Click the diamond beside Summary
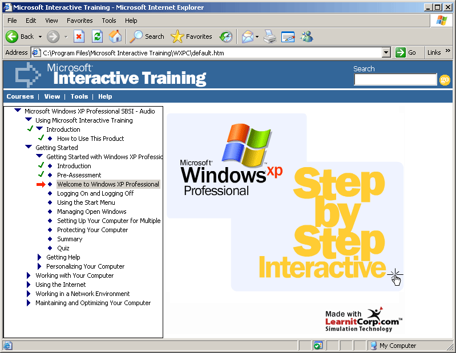456x353 pixels. click(x=50, y=239)
